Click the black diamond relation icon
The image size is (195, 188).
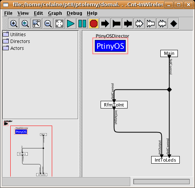coord(174,24)
